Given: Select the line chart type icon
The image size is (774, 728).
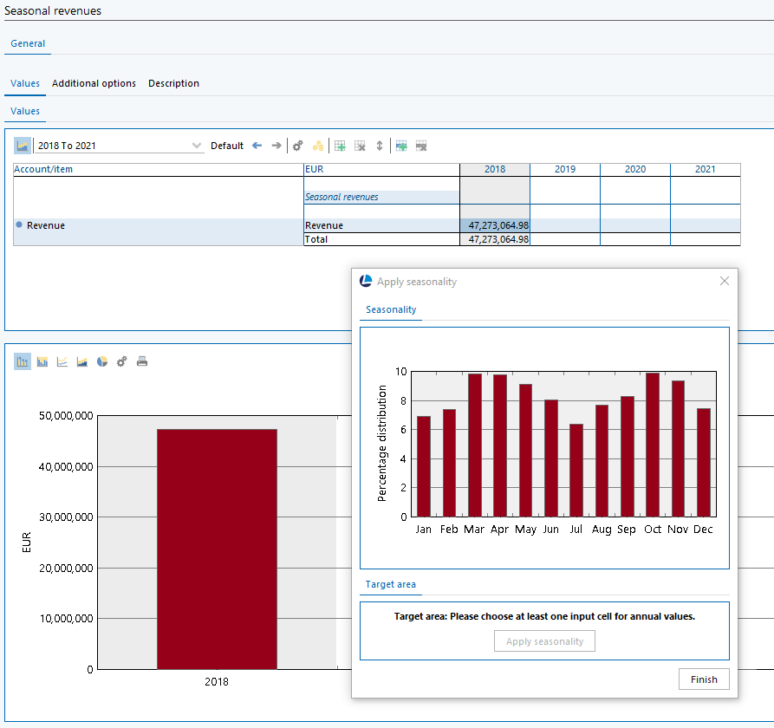Looking at the screenshot, I should [x=62, y=361].
